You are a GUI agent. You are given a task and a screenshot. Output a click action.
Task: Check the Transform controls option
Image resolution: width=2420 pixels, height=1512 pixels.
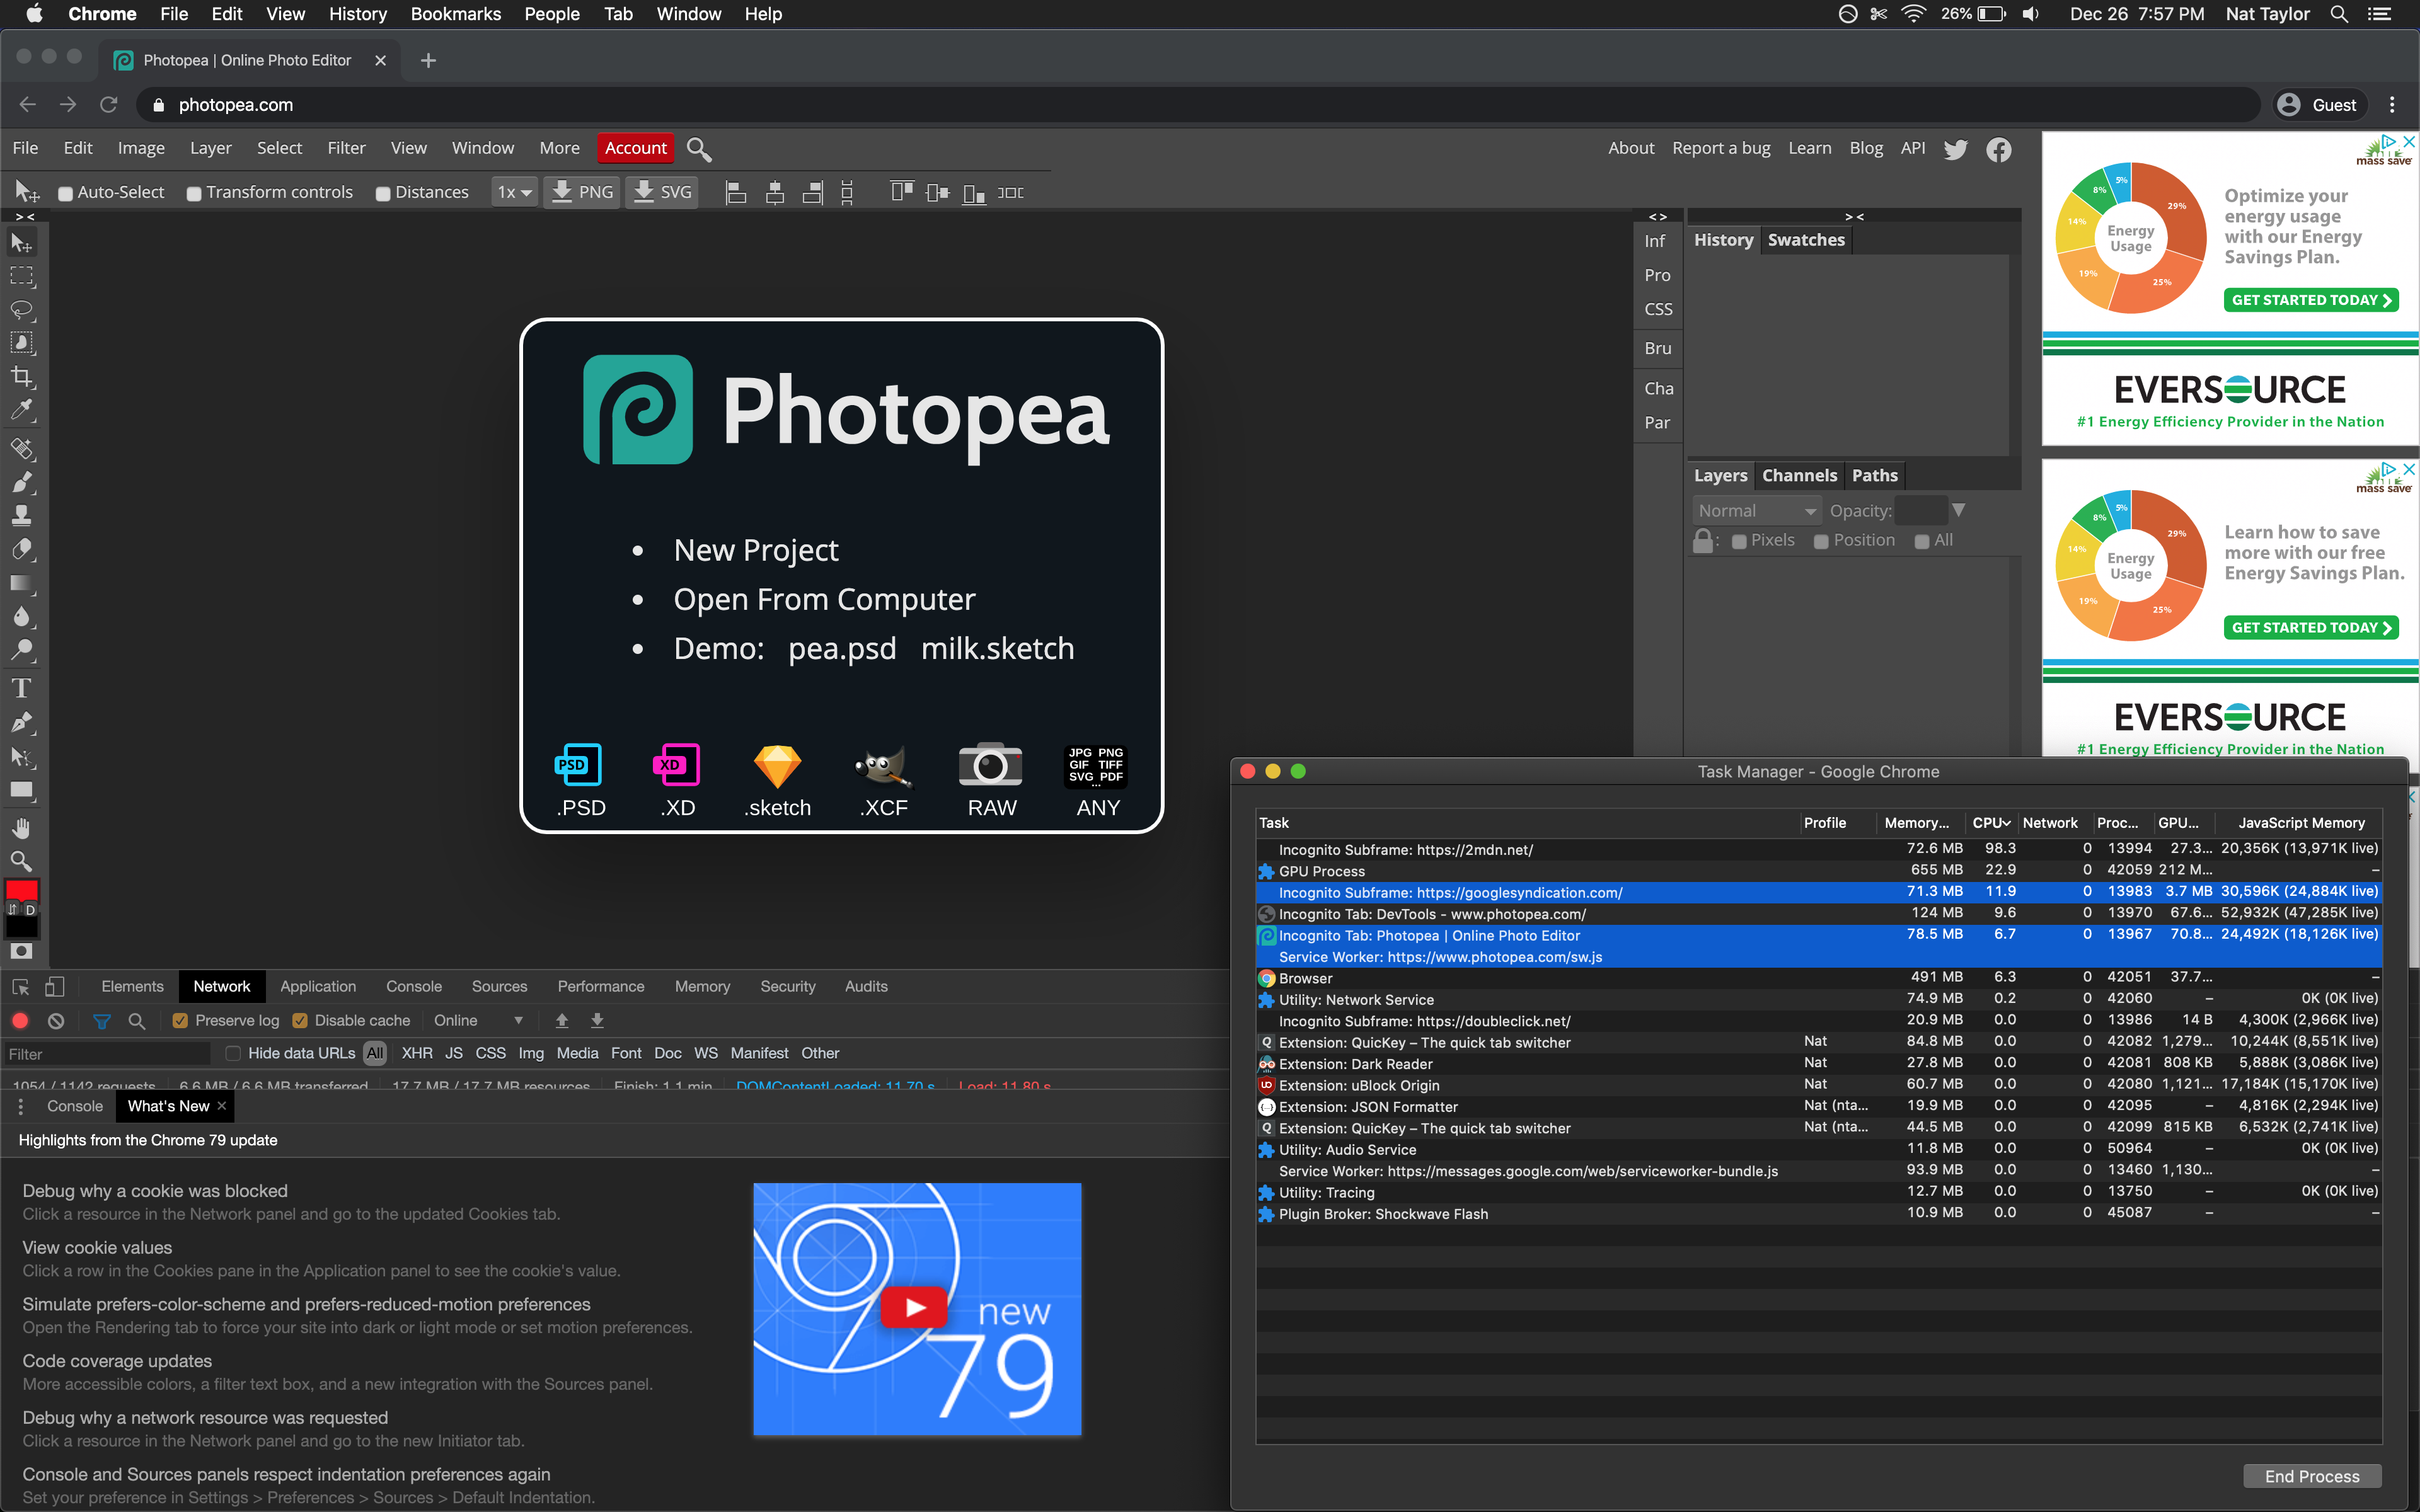[194, 193]
